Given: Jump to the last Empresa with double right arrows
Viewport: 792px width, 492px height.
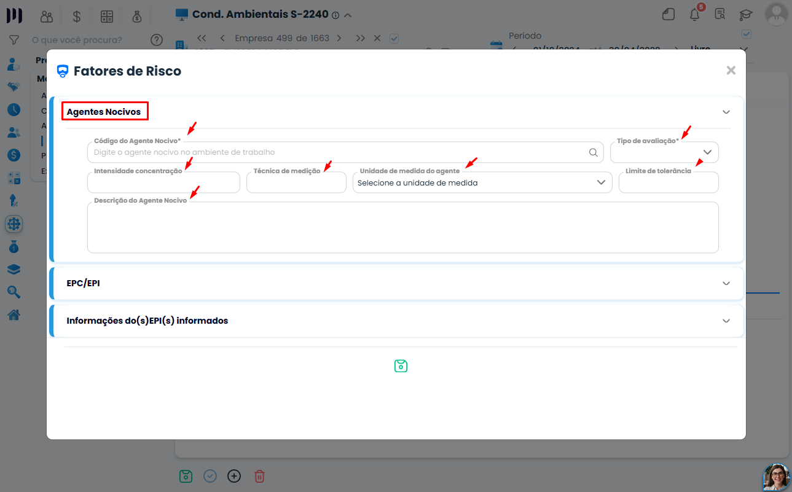Looking at the screenshot, I should [361, 38].
